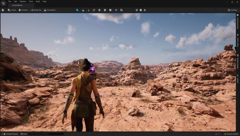Stop the play-in-editor session

tap(140, 10)
